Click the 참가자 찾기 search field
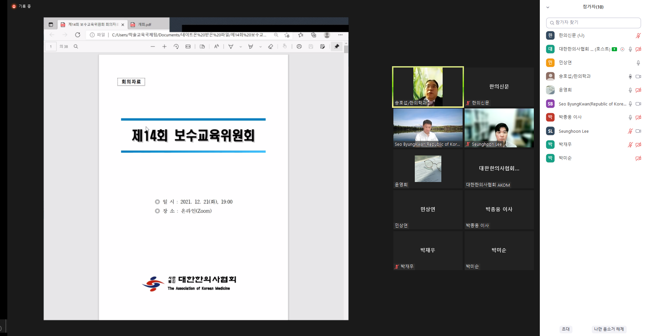This screenshot has width=645, height=336. (x=593, y=23)
